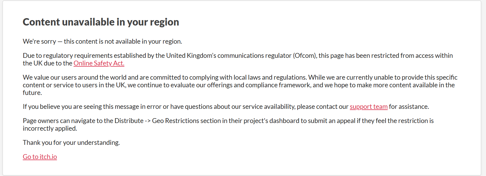The image size is (486, 176).
Task: Click the 'incorrectly applied.' text
Action: 50,128
